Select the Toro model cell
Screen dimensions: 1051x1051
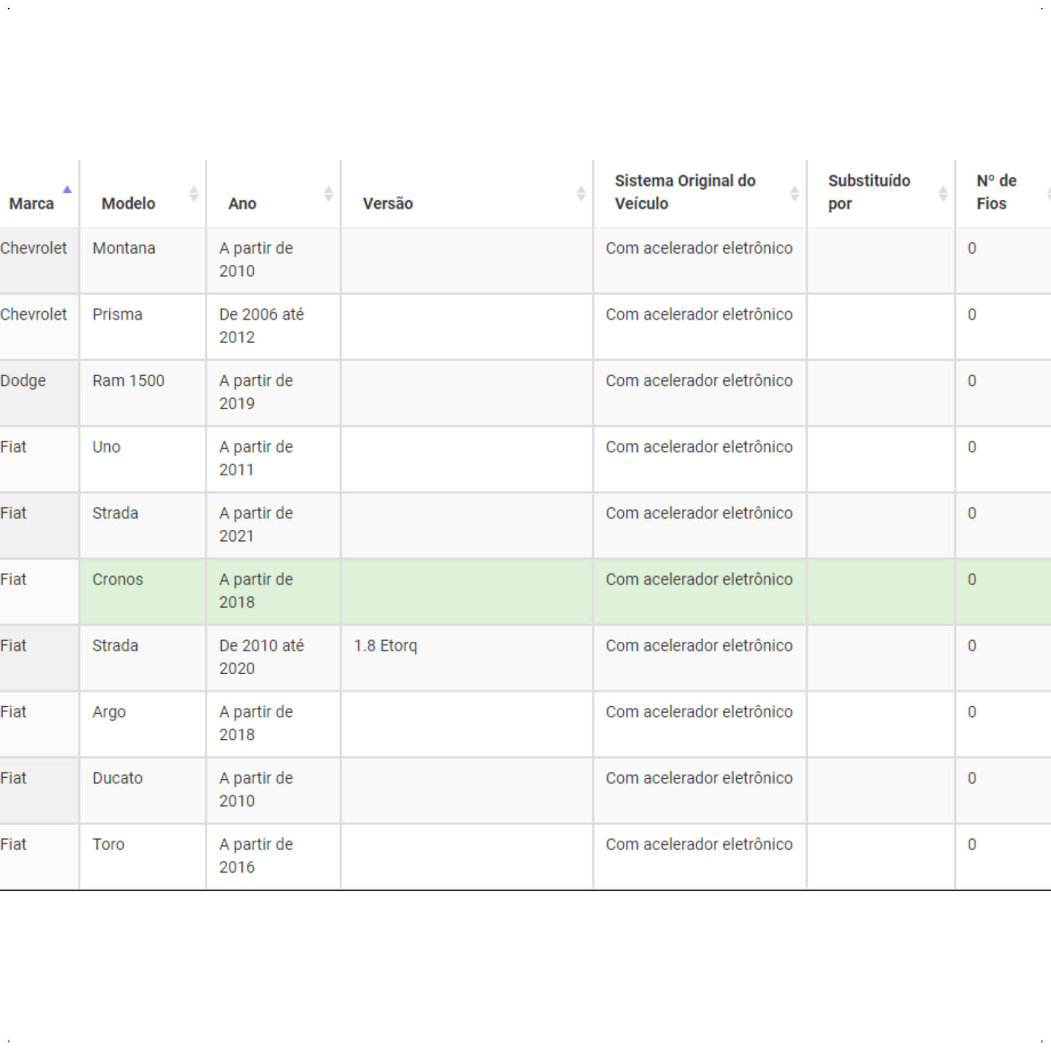(143, 857)
